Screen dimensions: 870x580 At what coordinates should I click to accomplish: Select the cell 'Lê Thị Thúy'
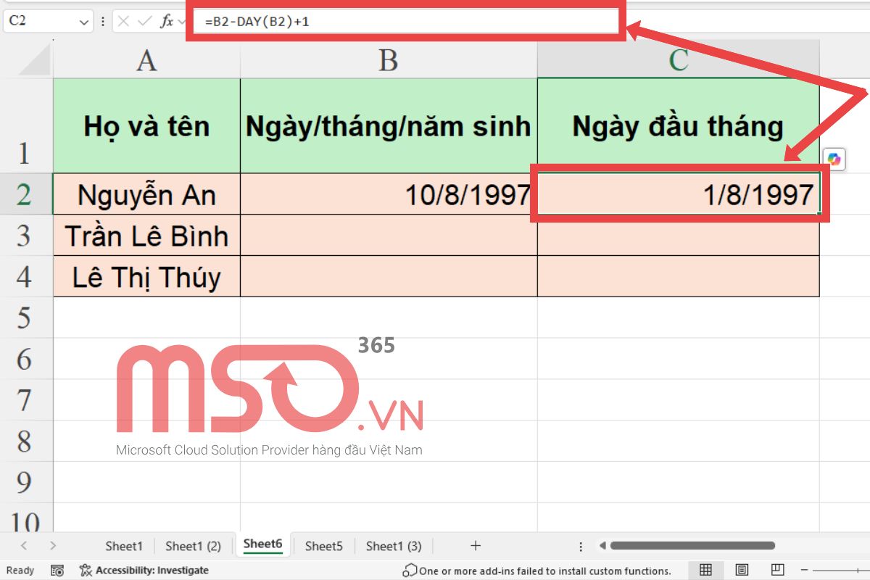146,276
